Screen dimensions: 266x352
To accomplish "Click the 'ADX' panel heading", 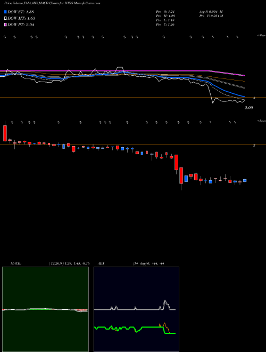I will coord(102,263).
